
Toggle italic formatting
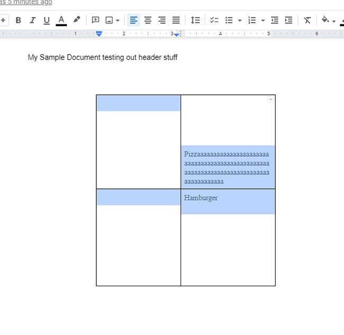tap(33, 20)
